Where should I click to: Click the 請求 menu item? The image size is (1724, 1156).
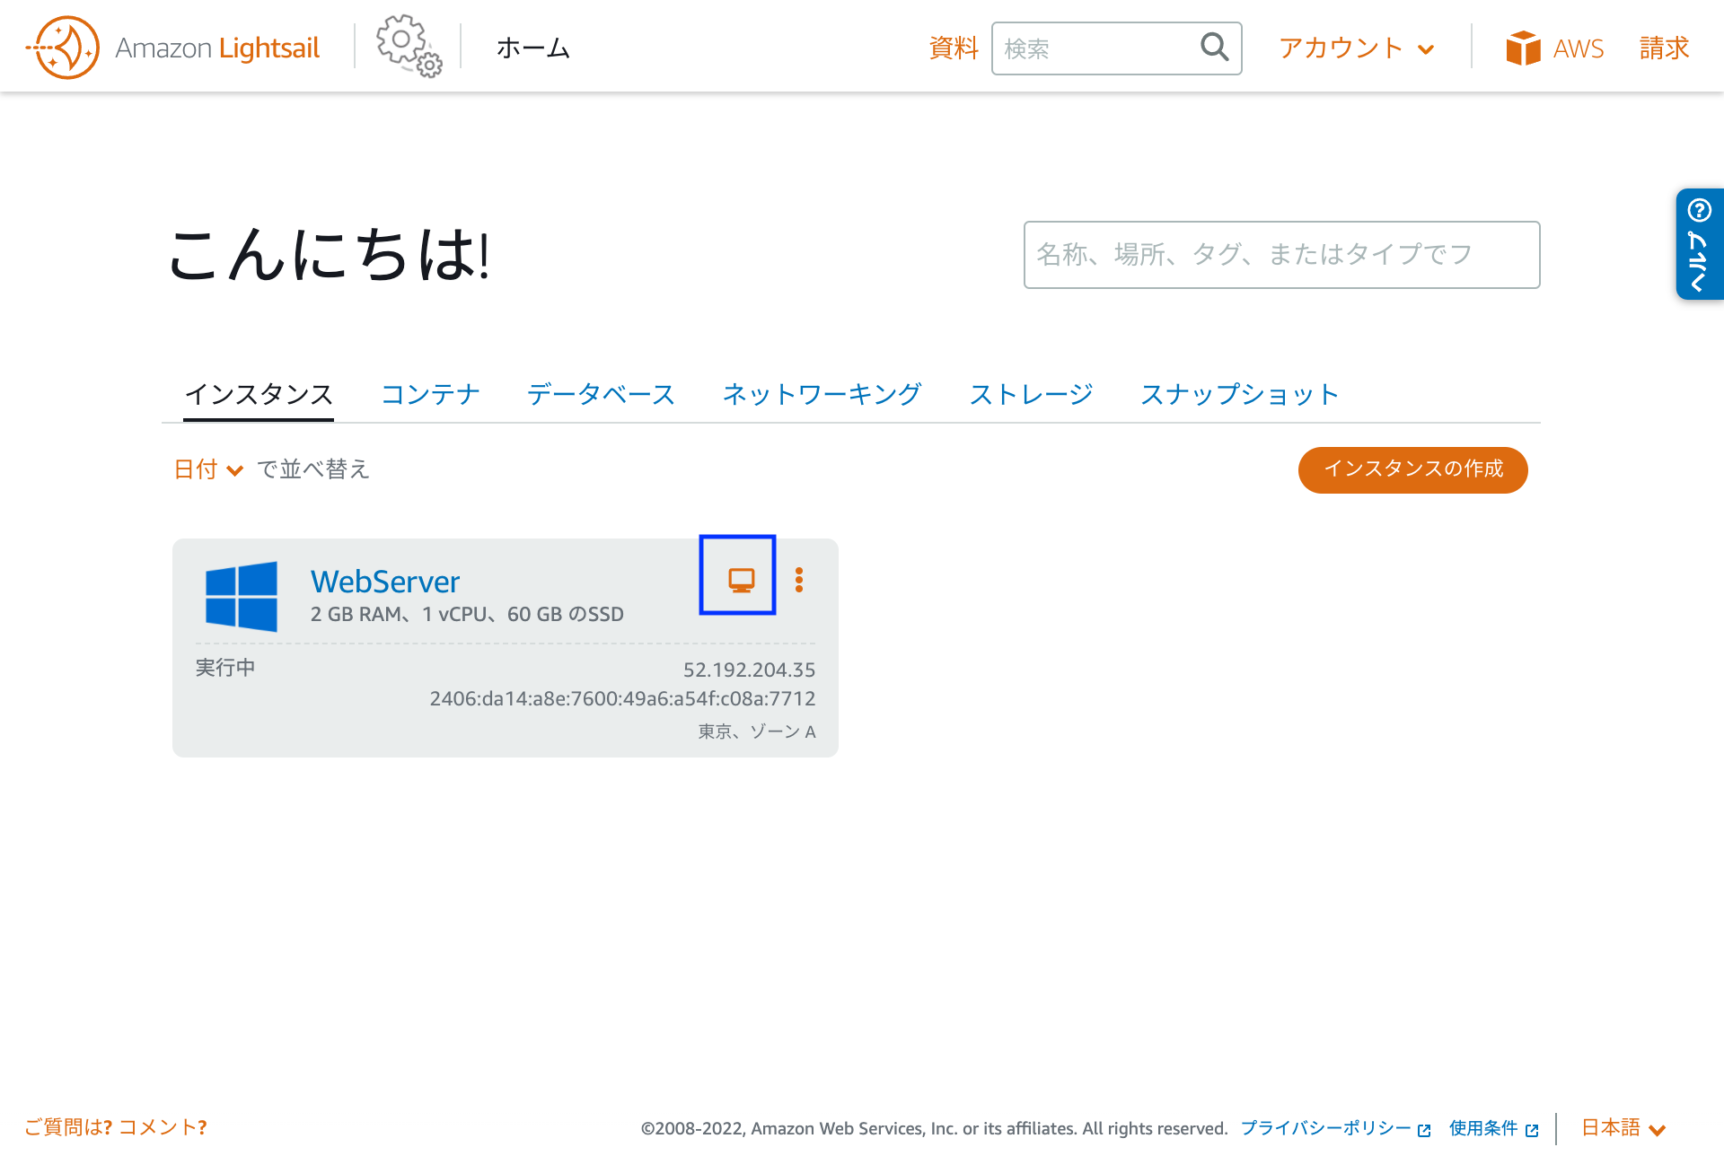[1663, 48]
